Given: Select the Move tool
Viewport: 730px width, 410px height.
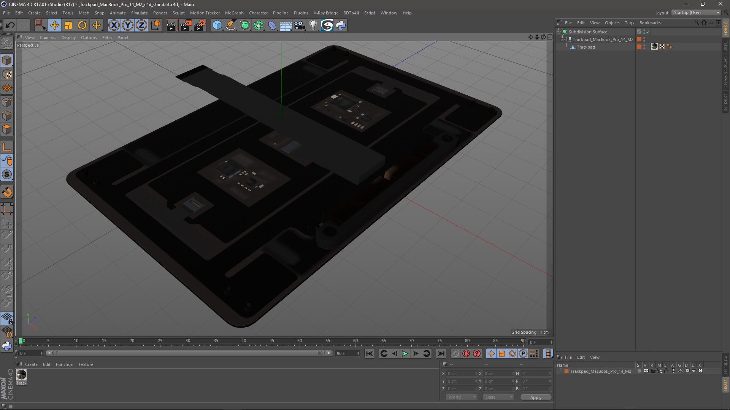Looking at the screenshot, I should pos(54,25).
